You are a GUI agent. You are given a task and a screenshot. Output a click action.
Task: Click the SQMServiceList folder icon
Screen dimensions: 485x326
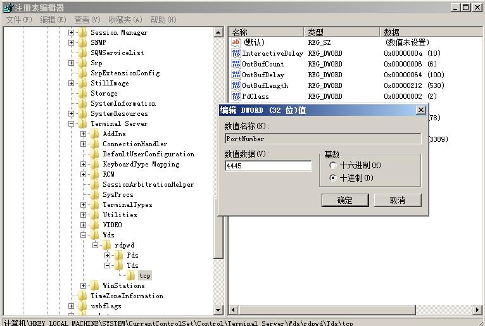[x=82, y=53]
